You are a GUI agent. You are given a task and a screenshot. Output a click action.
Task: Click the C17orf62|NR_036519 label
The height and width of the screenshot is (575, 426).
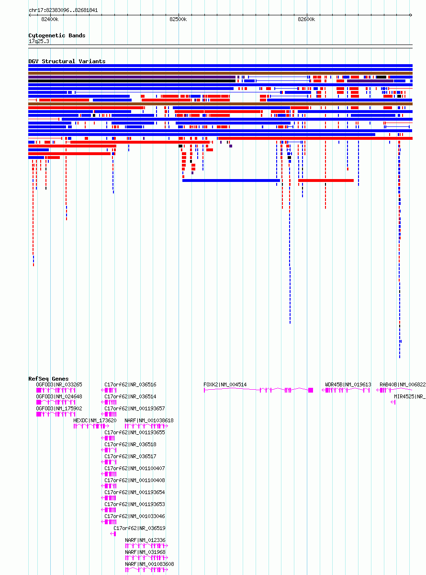[x=139, y=528]
